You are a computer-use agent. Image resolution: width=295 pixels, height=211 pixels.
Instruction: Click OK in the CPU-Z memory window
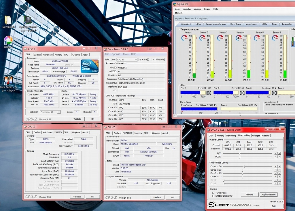(x=92, y=197)
